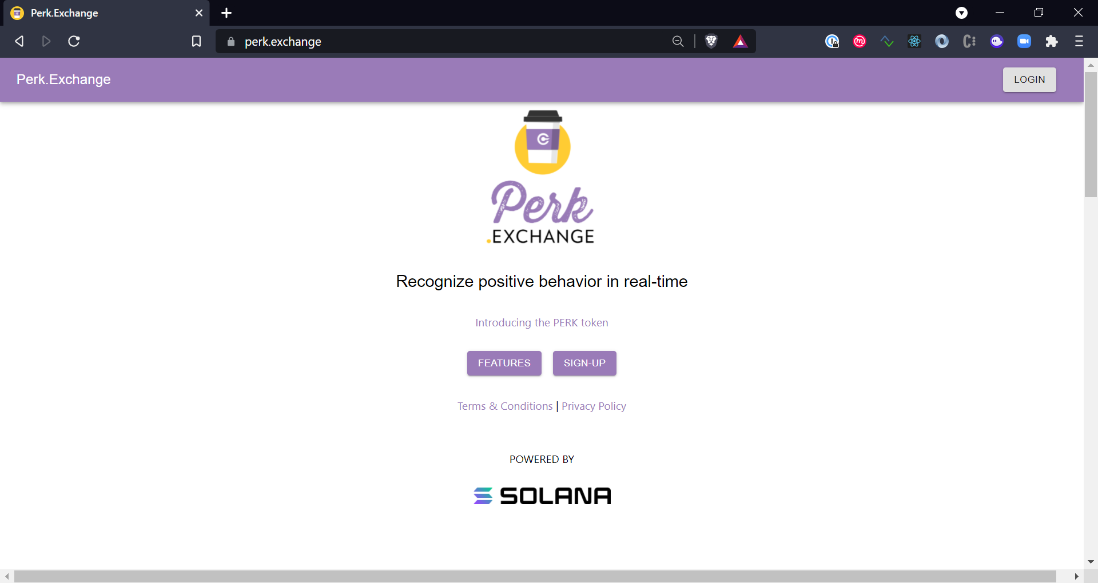Open the Terms & Conditions link
The height and width of the screenshot is (583, 1098).
(x=505, y=406)
